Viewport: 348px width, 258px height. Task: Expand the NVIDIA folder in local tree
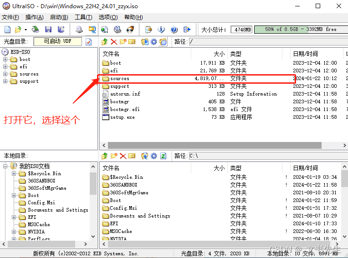(14, 232)
